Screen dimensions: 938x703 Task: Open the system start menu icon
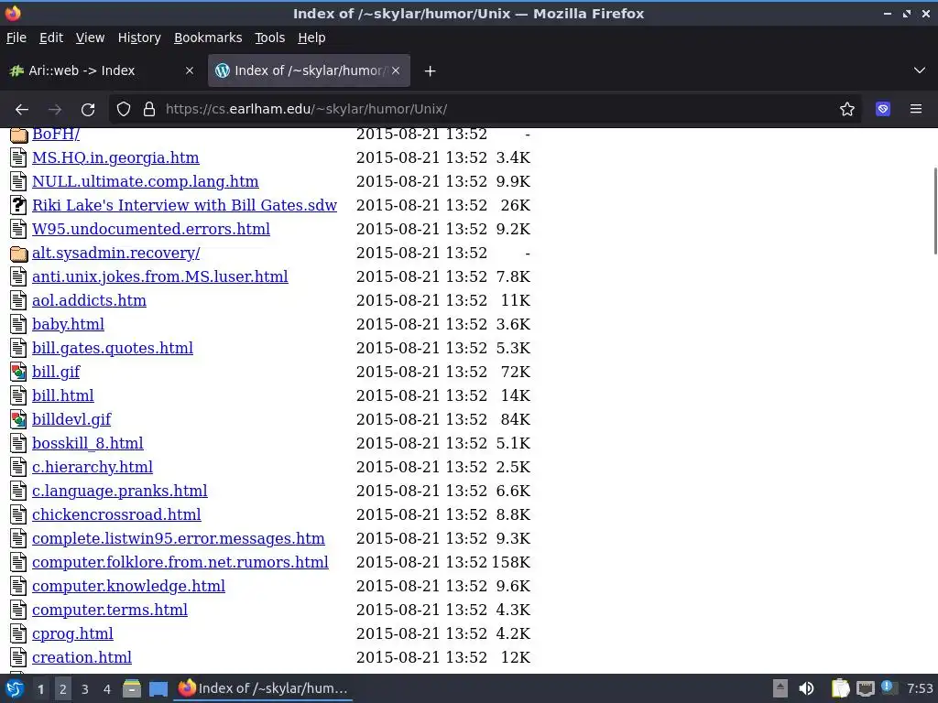tap(14, 688)
